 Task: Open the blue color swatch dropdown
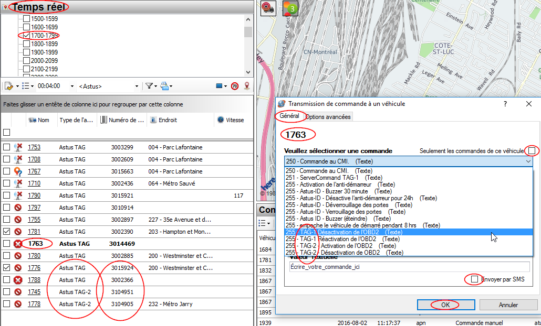pos(222,86)
